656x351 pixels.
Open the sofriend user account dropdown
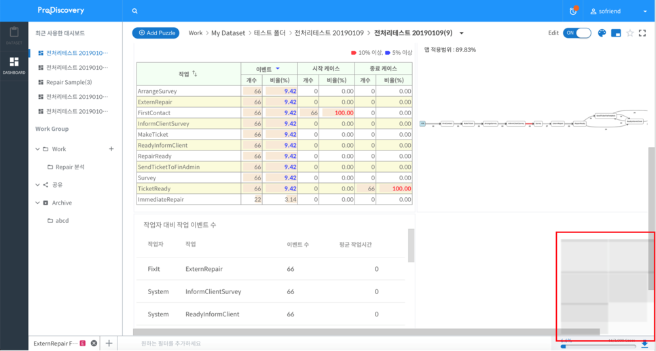[x=618, y=12]
